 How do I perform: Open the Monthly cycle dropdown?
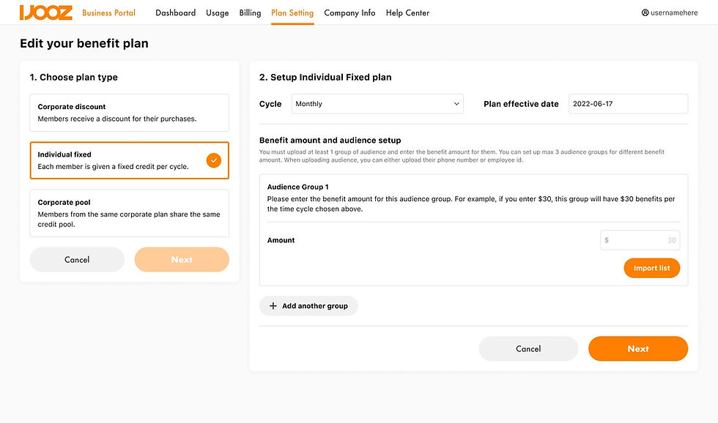point(377,104)
